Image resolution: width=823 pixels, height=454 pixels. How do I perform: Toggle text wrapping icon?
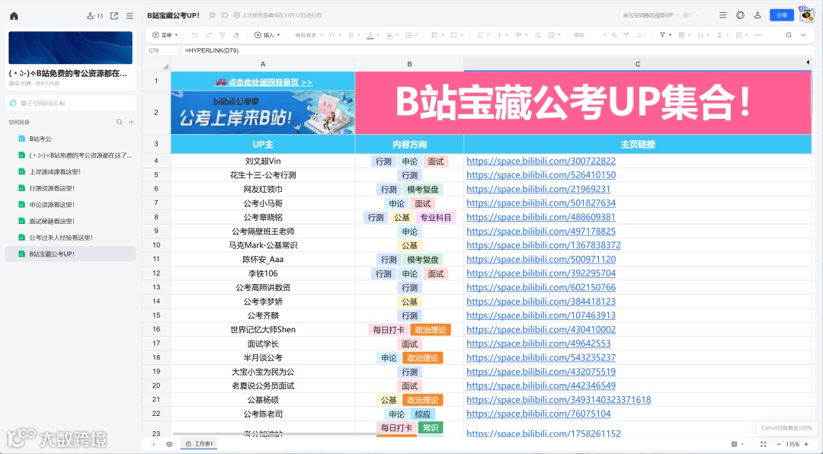point(537,35)
